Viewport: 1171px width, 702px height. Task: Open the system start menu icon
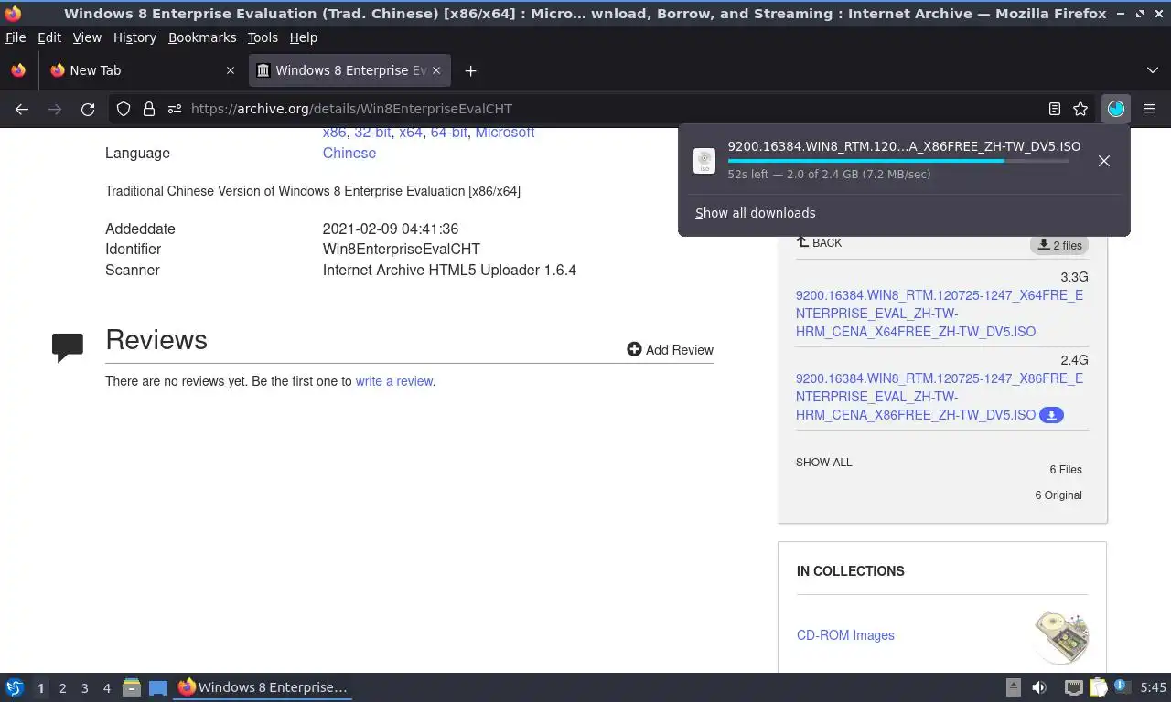15,687
